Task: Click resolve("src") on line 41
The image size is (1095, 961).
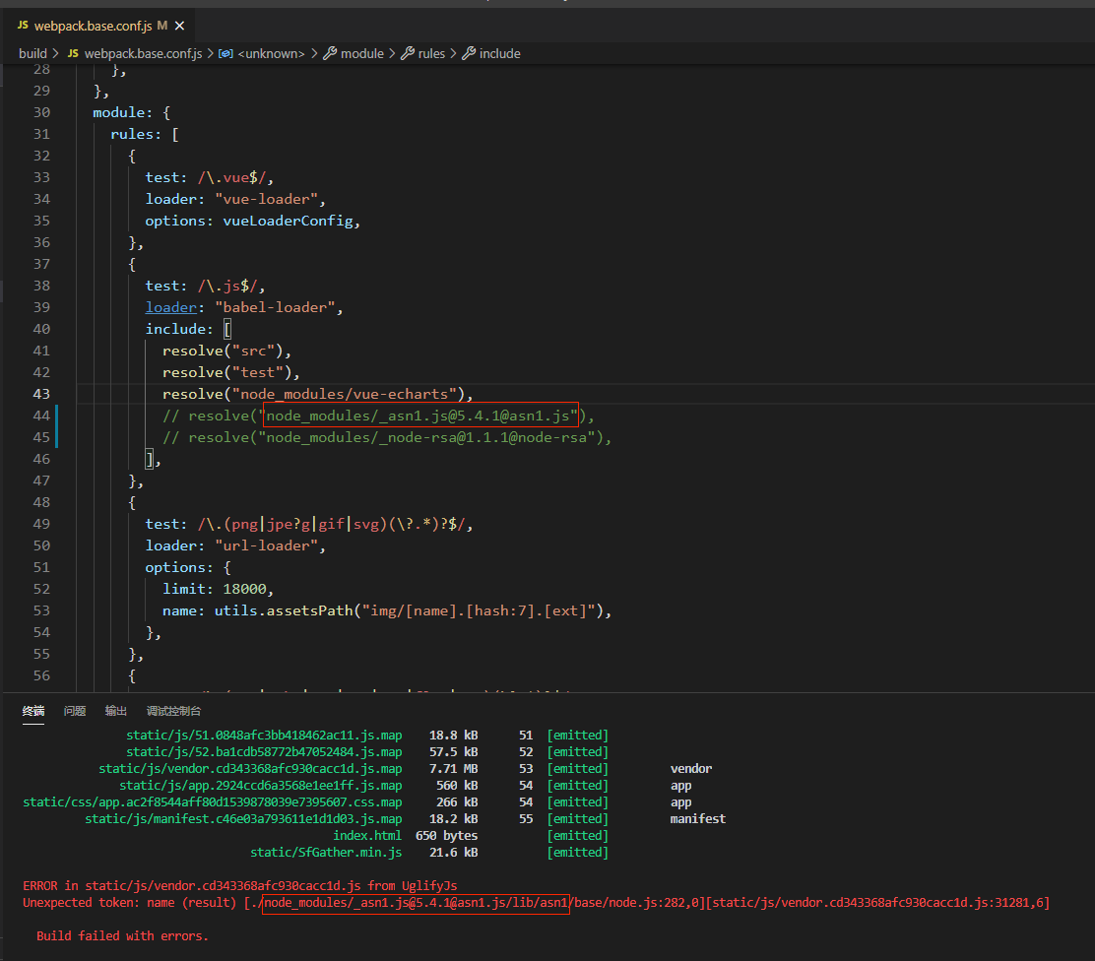Action: pos(226,351)
